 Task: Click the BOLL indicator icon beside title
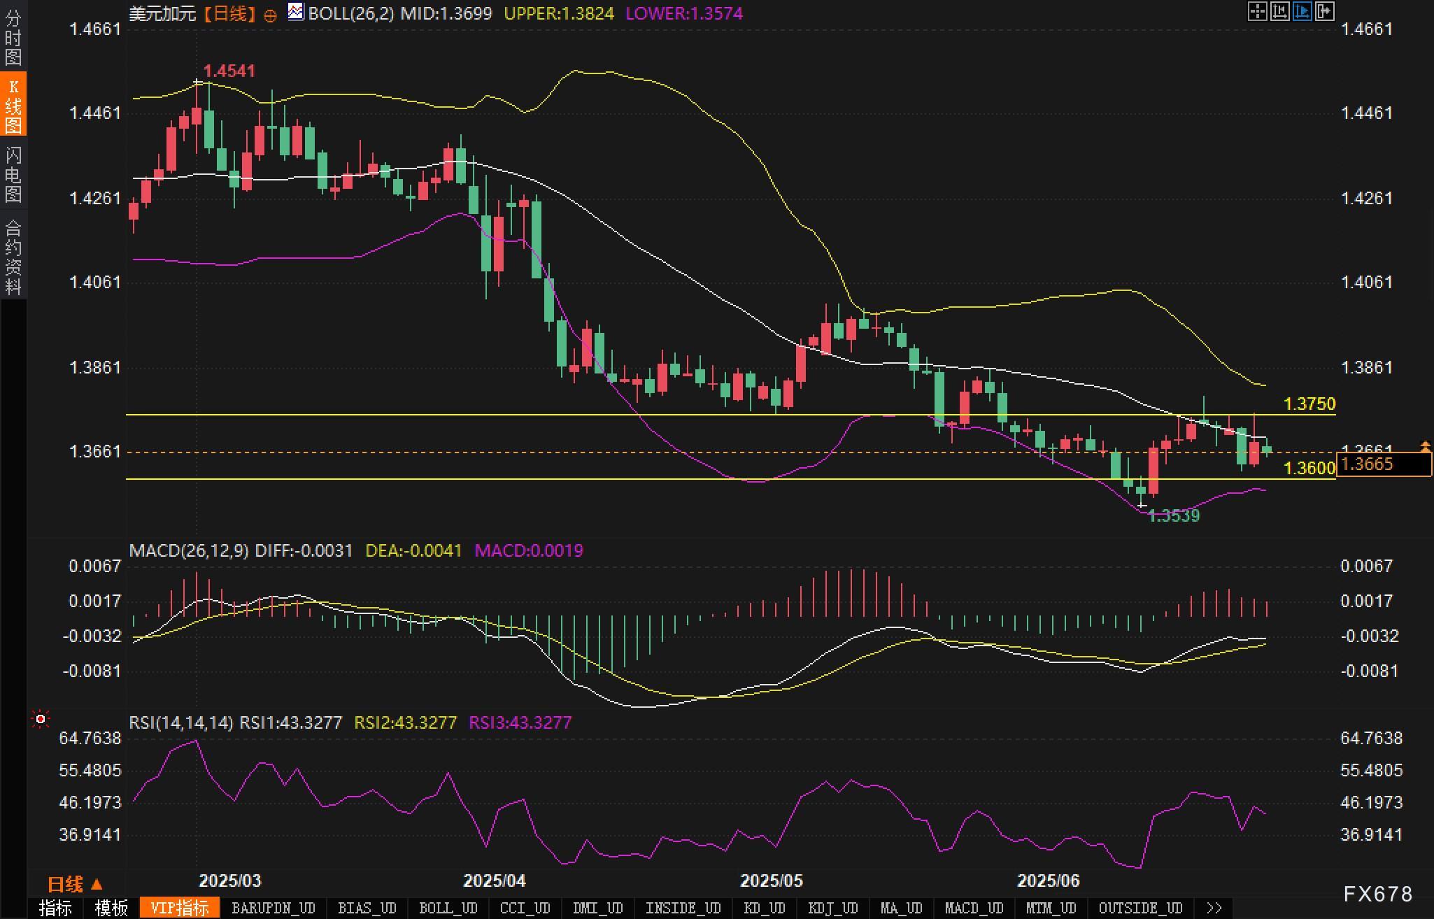(296, 12)
